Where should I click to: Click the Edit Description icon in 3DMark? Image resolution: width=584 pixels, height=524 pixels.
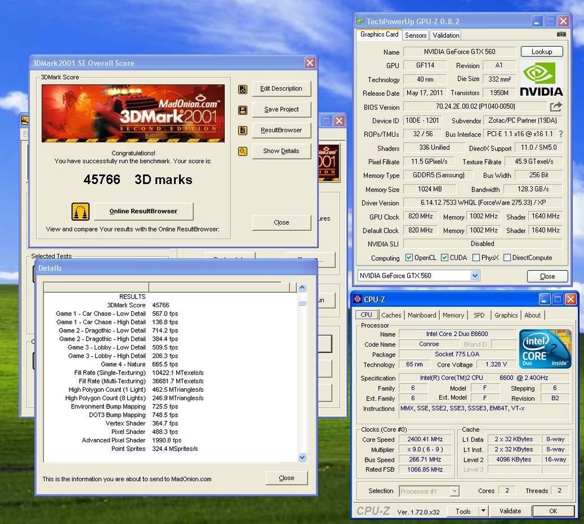[243, 89]
